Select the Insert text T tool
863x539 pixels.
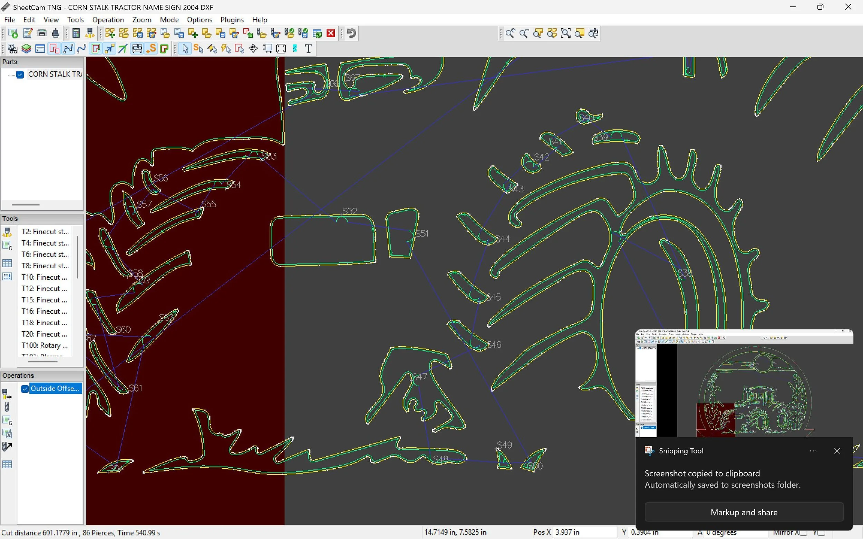pos(309,49)
